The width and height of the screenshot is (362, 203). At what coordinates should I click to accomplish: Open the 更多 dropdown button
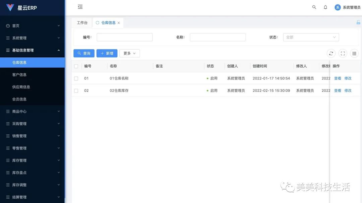click(x=129, y=53)
